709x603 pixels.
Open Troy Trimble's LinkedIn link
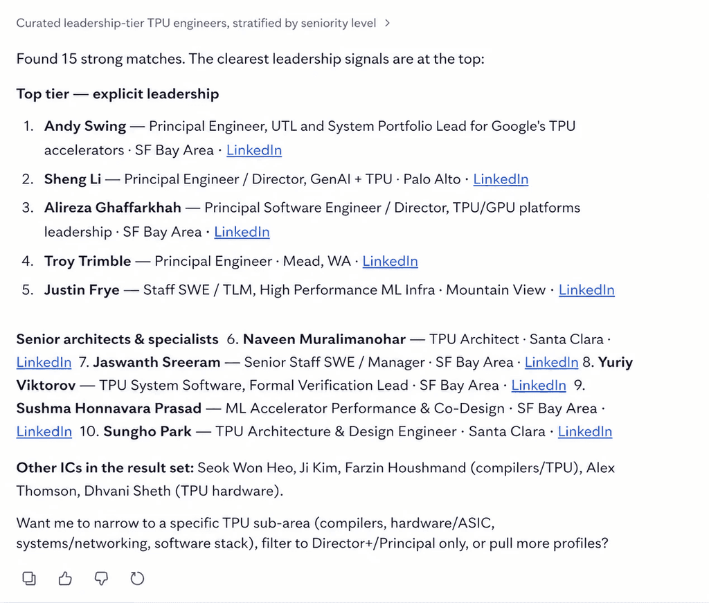click(x=391, y=261)
